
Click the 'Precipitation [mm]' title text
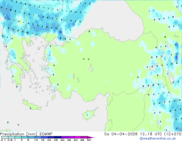19,134
